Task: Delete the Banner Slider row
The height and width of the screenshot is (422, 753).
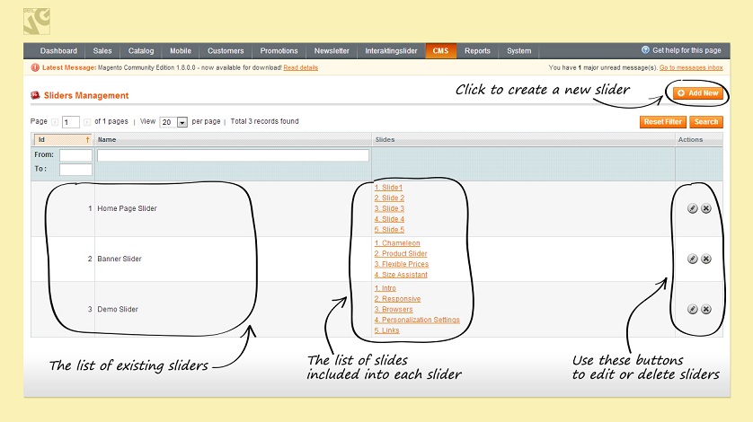Action: point(705,259)
